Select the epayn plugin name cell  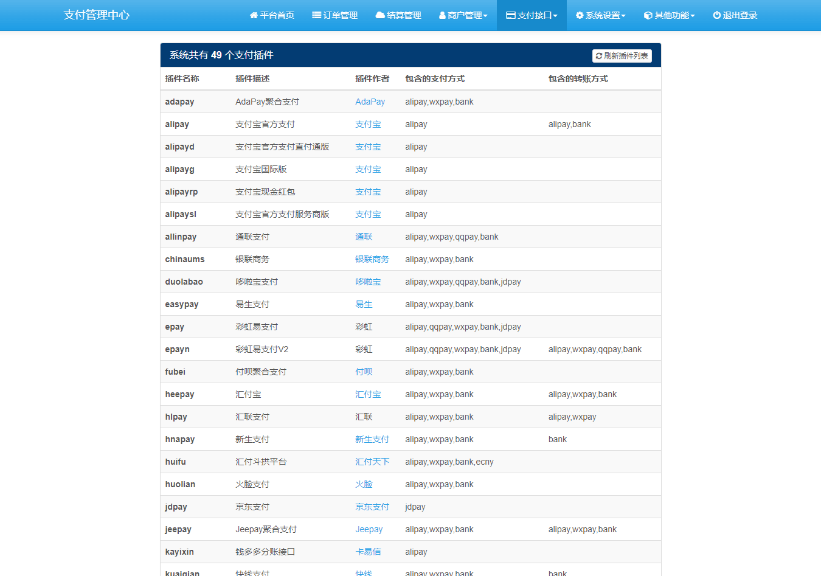(x=195, y=349)
